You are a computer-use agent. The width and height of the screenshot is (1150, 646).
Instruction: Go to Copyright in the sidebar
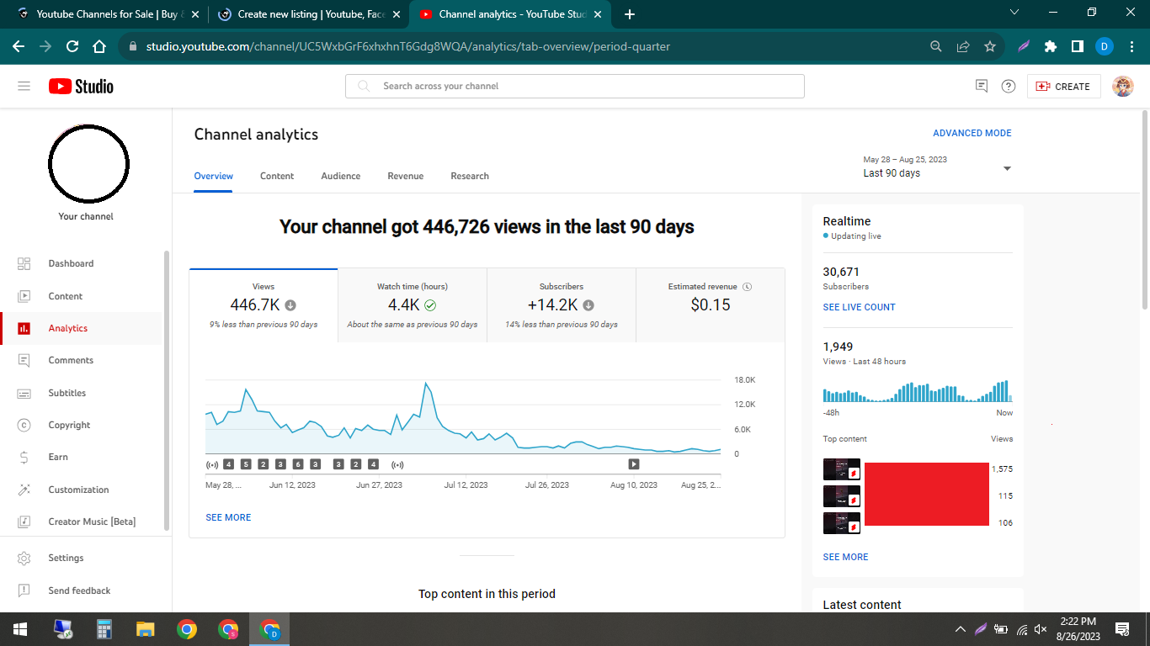pyautogui.click(x=69, y=425)
